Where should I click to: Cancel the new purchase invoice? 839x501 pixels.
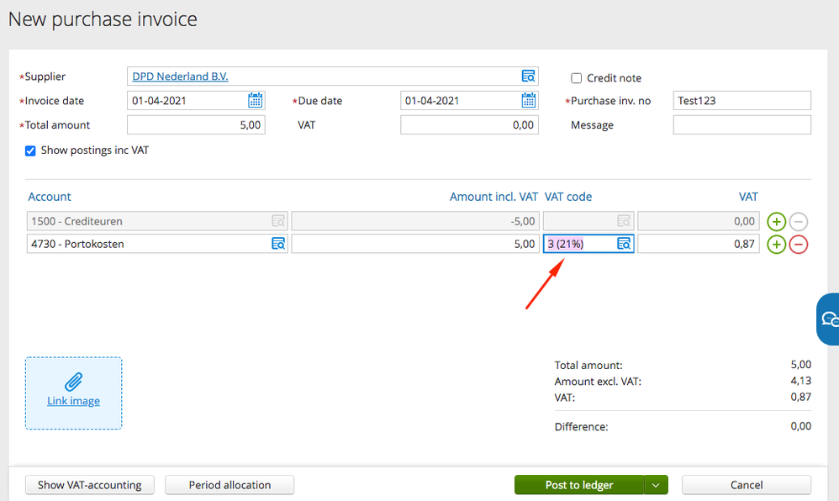tap(746, 485)
